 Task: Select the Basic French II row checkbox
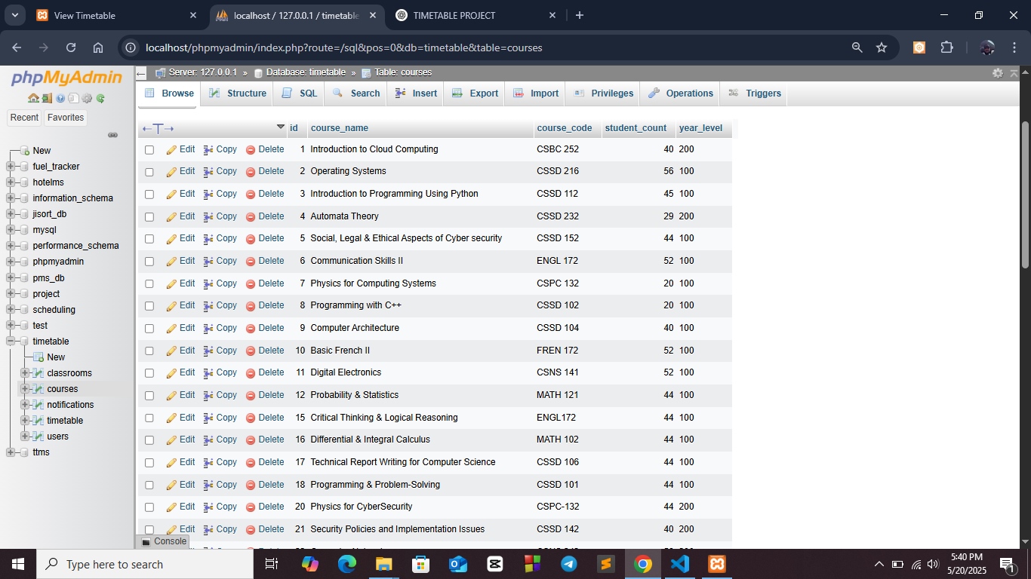[x=149, y=351]
